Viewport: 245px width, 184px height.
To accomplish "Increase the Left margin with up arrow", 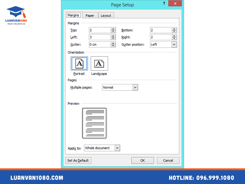I will (x=113, y=36).
